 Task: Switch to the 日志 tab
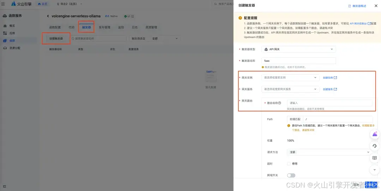135,27
